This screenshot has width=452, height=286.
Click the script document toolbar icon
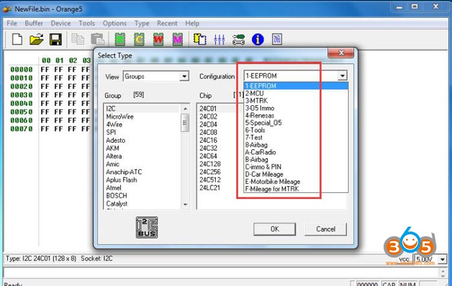point(277,39)
